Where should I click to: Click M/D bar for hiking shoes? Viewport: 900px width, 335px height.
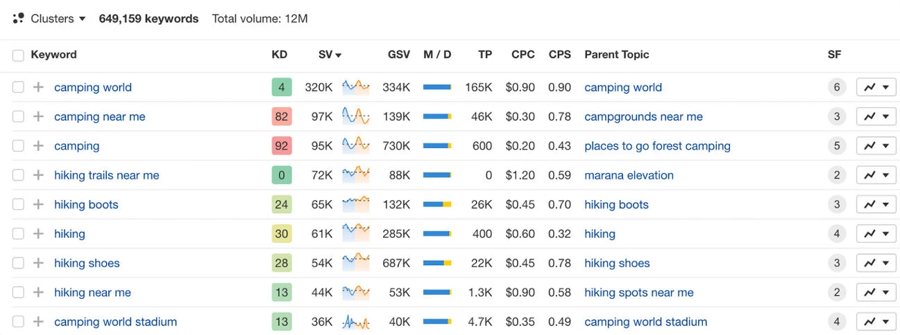click(437, 263)
